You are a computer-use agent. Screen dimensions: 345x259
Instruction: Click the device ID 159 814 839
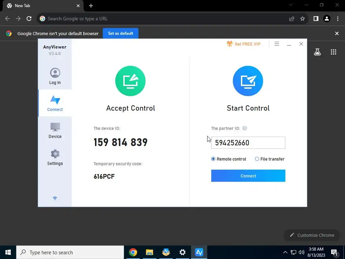[120, 142]
